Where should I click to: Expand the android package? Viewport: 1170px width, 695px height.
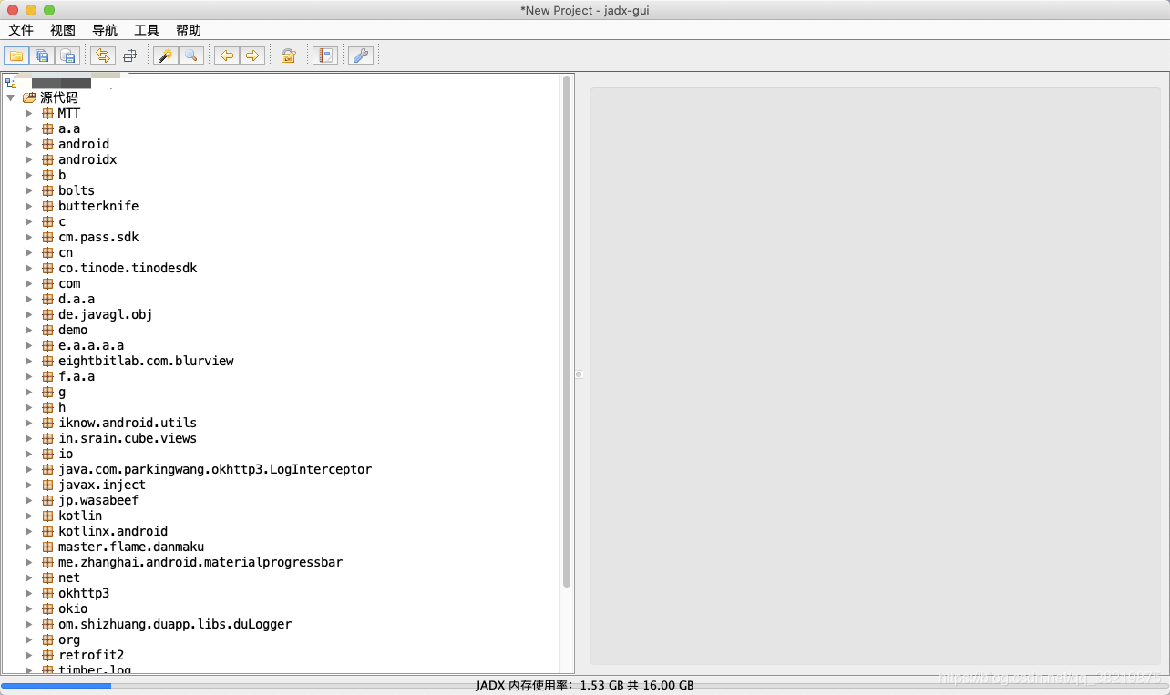tap(28, 144)
